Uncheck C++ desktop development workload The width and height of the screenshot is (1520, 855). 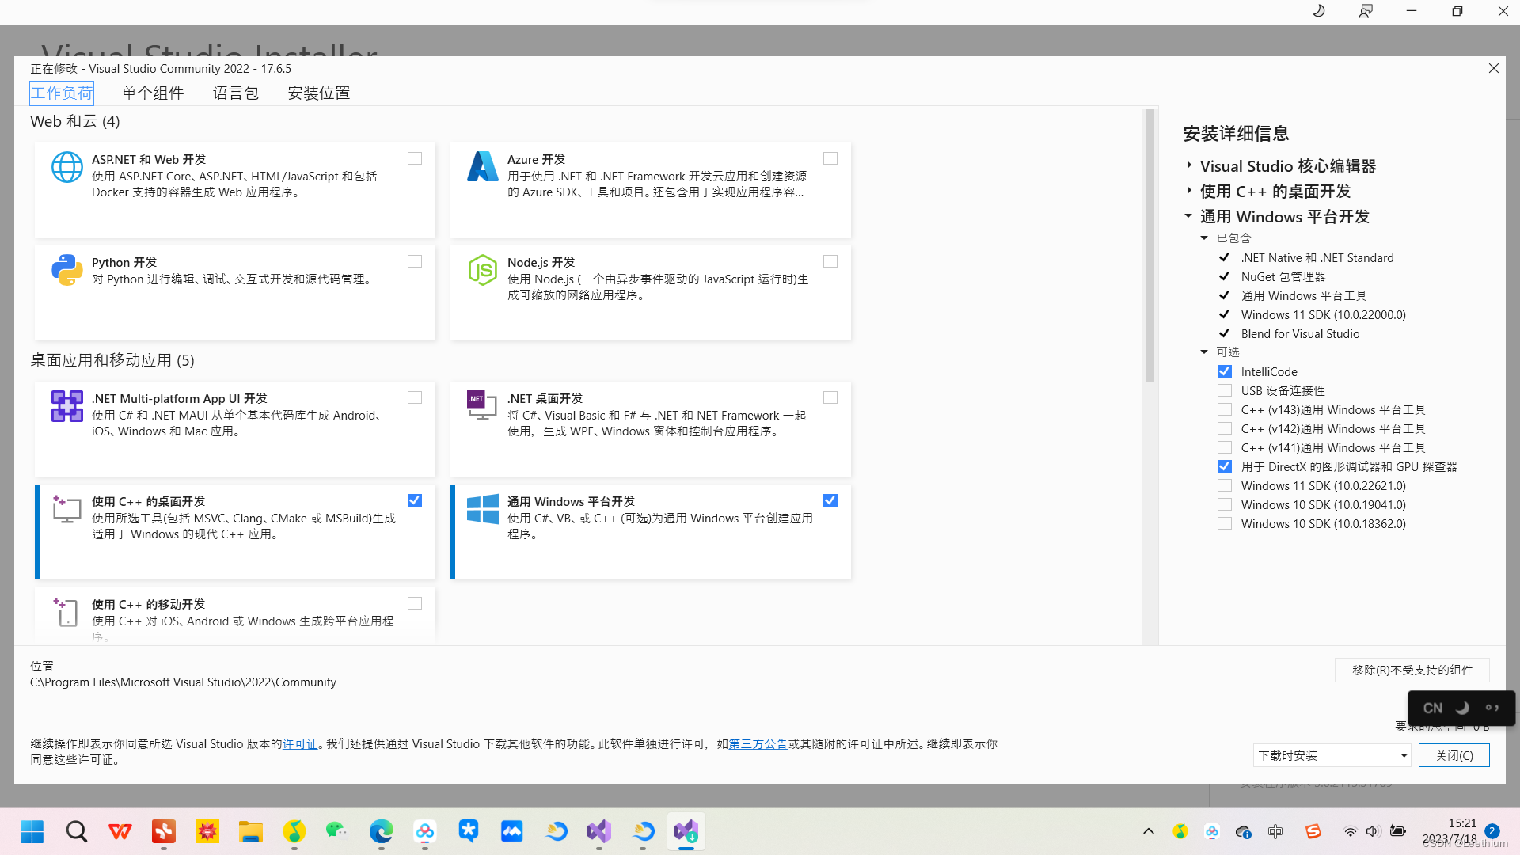tap(415, 500)
